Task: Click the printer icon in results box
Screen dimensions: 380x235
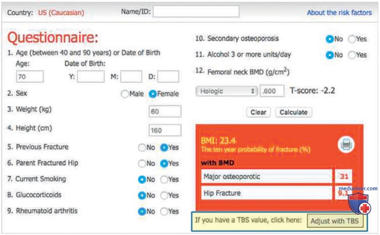Action: pyautogui.click(x=346, y=144)
